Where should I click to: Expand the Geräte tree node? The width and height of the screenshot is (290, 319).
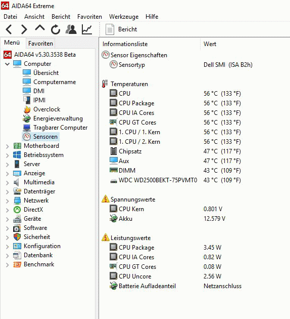click(7, 219)
